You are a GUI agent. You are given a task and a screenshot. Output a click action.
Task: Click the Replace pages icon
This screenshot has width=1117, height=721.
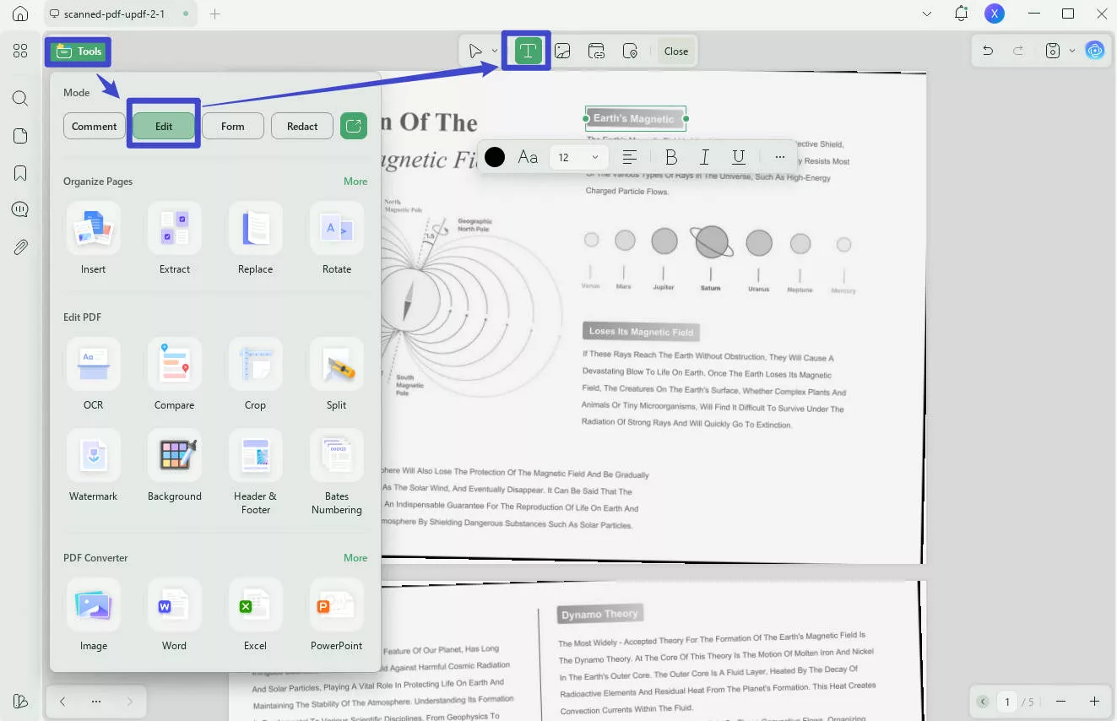pyautogui.click(x=255, y=228)
